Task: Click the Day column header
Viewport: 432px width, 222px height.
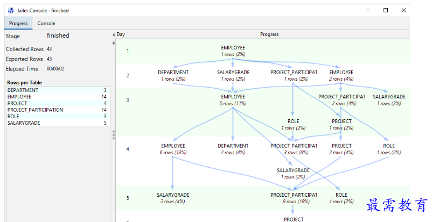Action: tap(121, 34)
